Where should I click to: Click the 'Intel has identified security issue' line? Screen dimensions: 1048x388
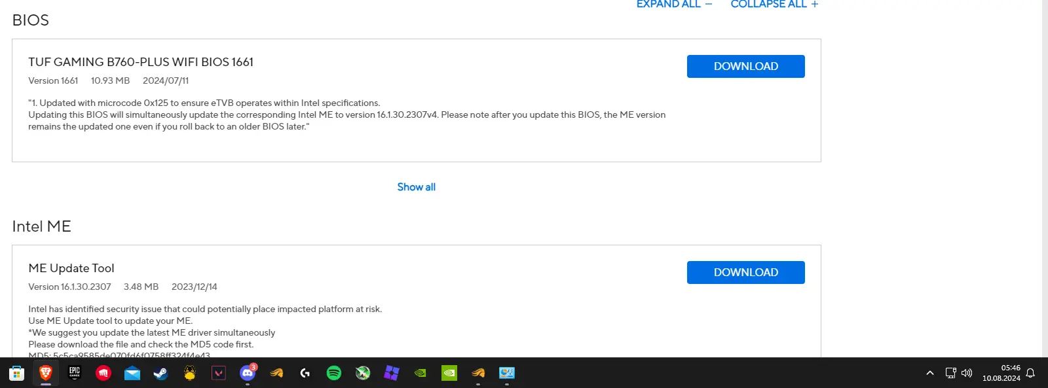[205, 309]
